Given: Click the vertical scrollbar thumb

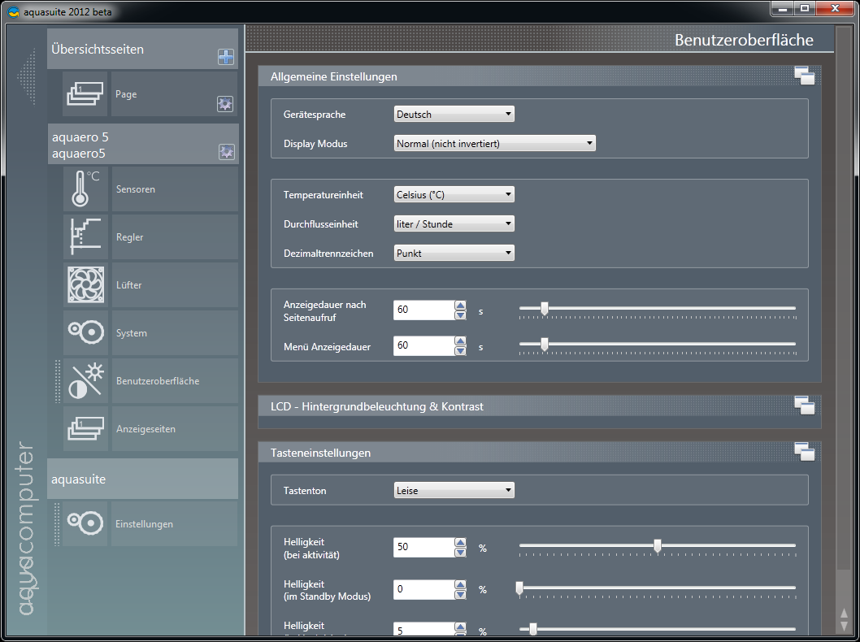Looking at the screenshot, I should point(842,299).
